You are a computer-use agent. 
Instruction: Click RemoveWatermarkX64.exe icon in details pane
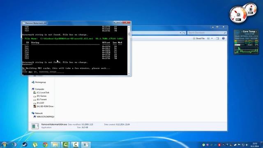[x=35, y=126]
